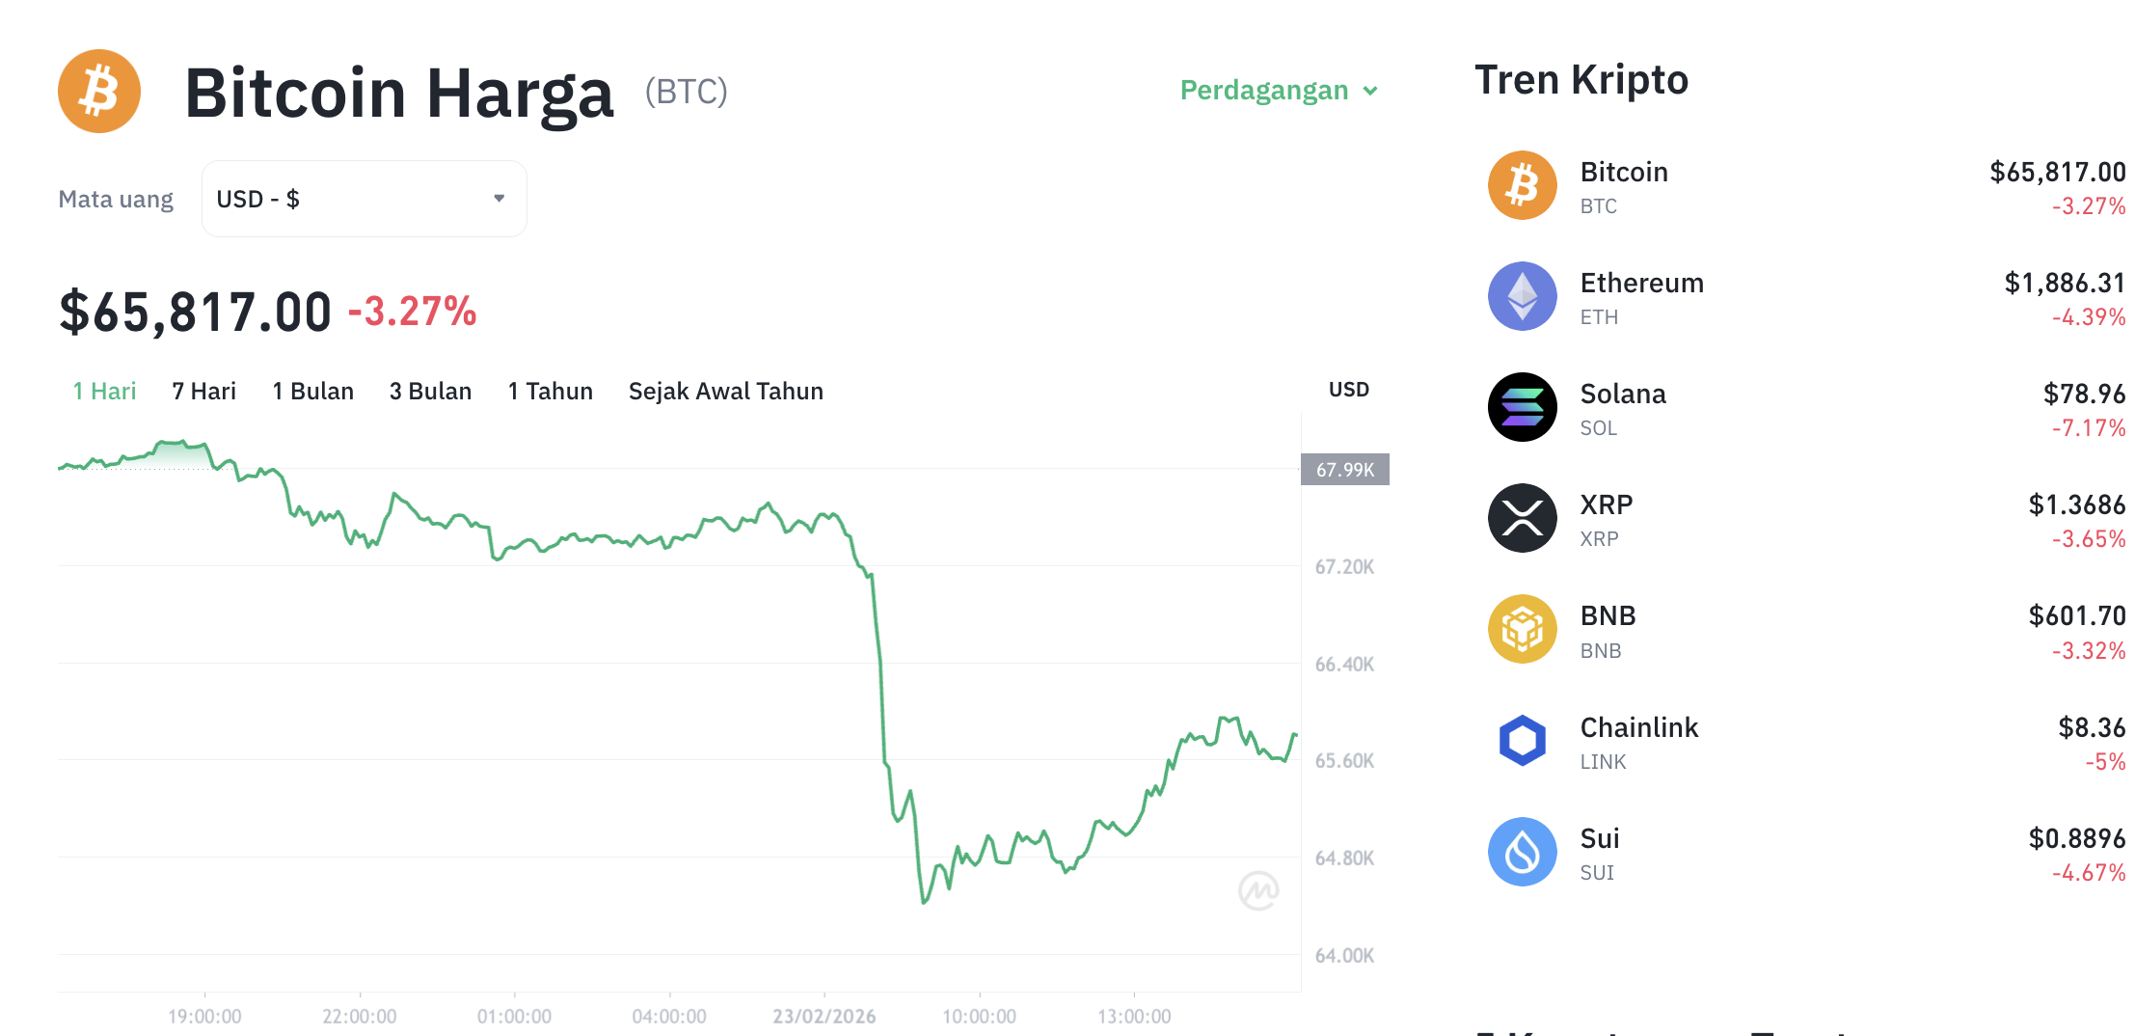Open the Mata uang selector arrow
Viewport: 2135px width, 1036px height.
499,198
